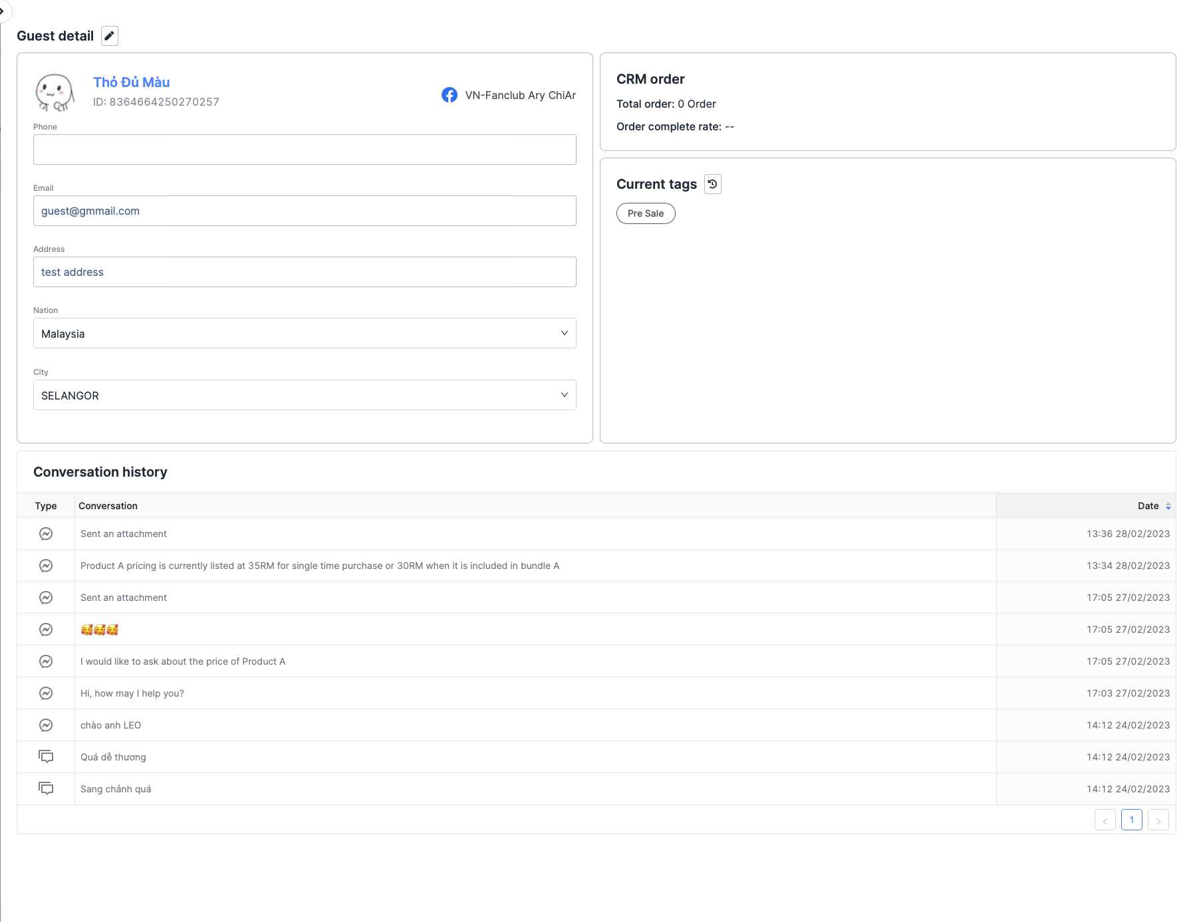Click the guest avatar image

[x=55, y=92]
